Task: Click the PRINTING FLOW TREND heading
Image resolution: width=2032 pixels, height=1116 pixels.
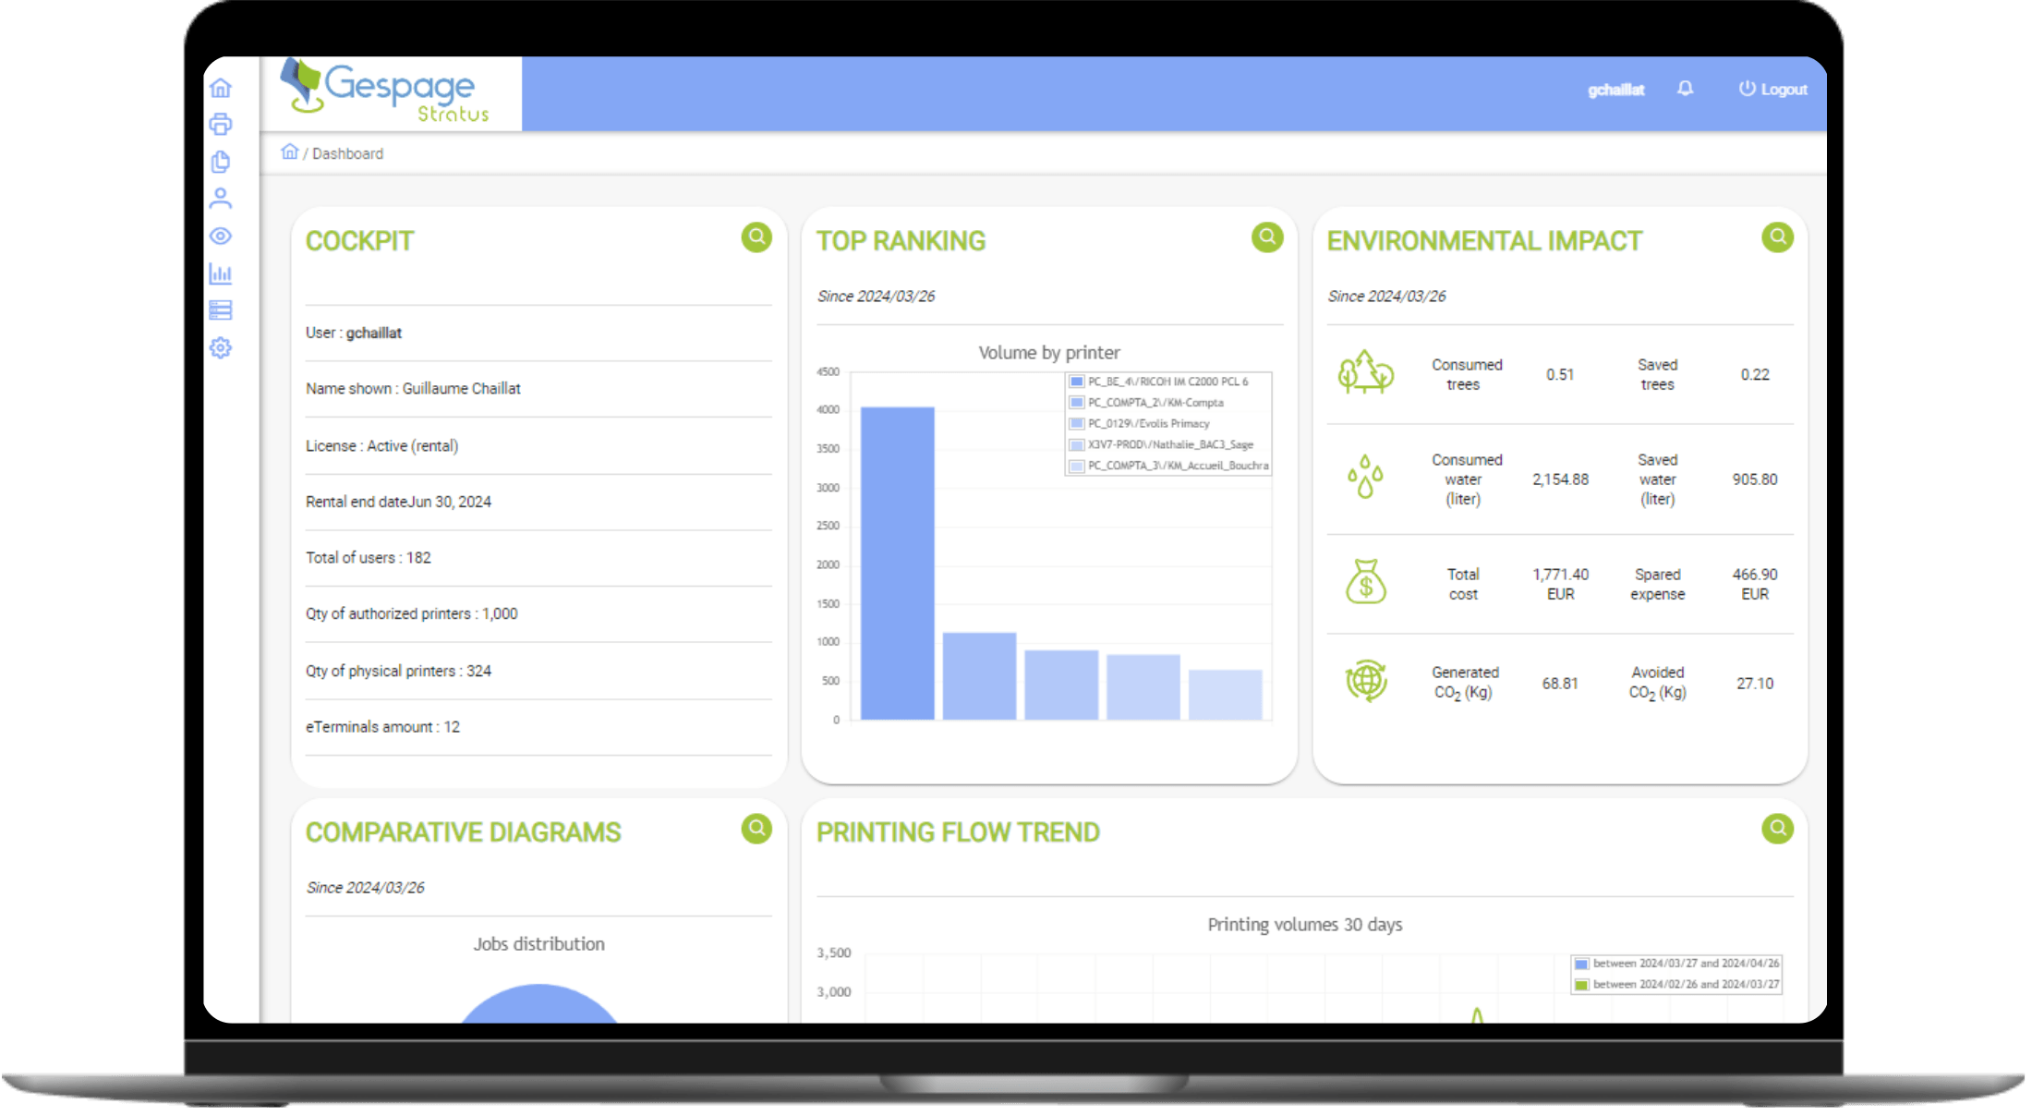Action: pos(958,832)
